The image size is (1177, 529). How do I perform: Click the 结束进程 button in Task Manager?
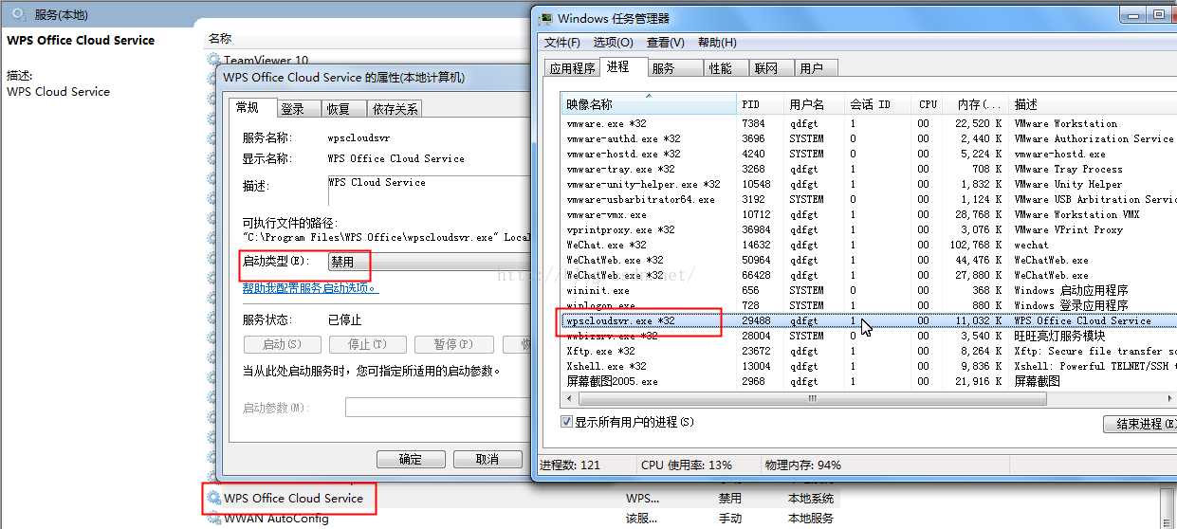click(x=1140, y=424)
